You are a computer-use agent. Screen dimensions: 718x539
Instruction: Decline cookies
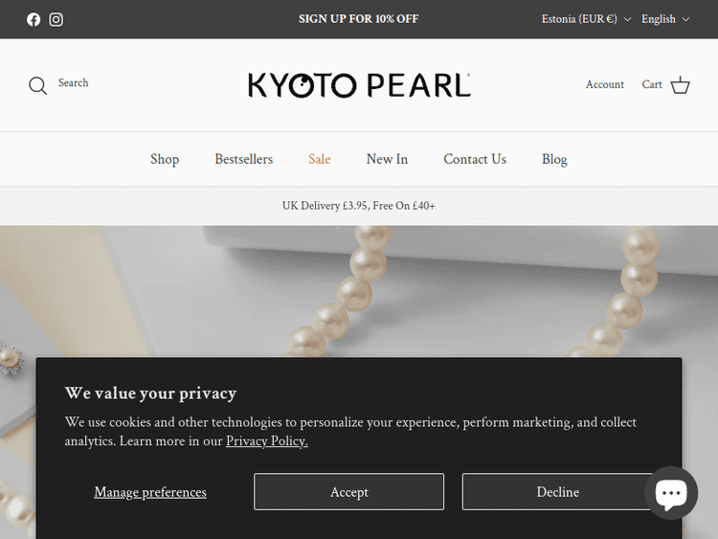[x=558, y=491]
